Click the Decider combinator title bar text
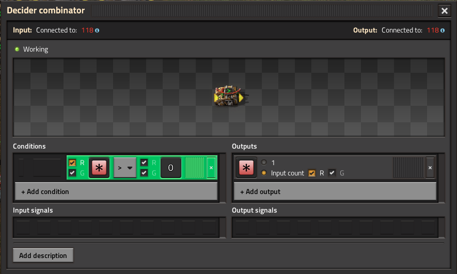This screenshot has width=457, height=274. click(x=46, y=10)
